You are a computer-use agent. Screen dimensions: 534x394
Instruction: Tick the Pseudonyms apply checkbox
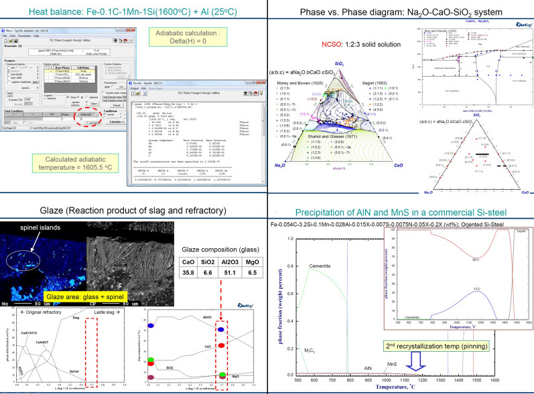pyautogui.click(x=113, y=86)
